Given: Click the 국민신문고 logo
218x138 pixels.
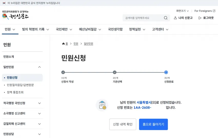Looking at the screenshot, I should [x=15, y=15].
